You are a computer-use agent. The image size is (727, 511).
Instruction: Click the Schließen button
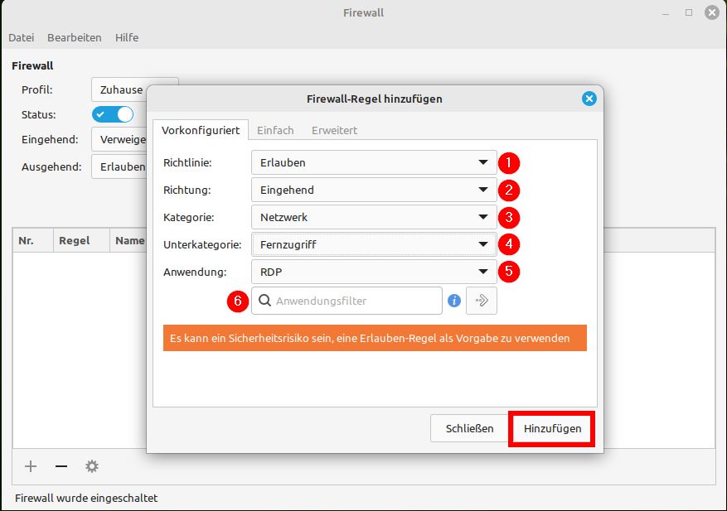coord(469,429)
